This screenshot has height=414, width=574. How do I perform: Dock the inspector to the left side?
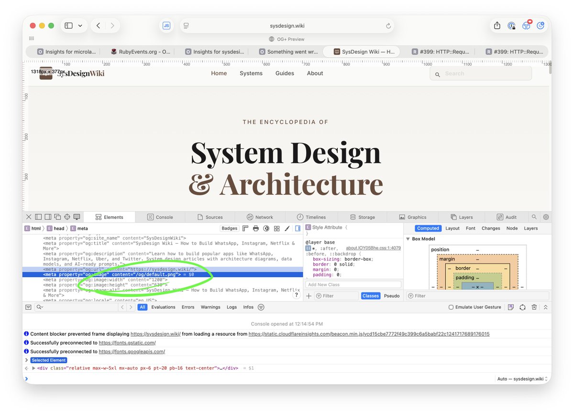38,217
